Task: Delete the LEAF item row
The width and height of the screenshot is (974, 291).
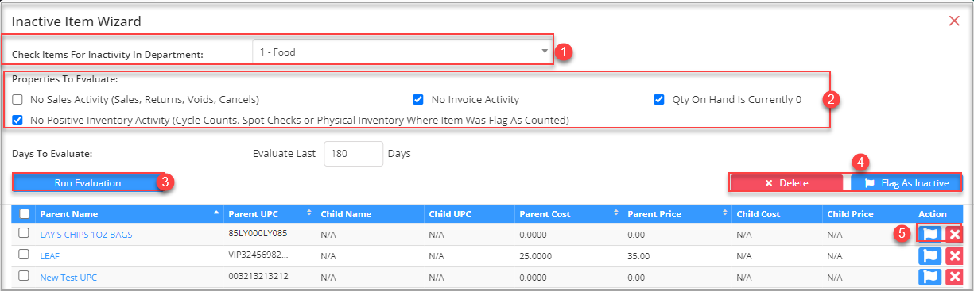Action: point(955,255)
